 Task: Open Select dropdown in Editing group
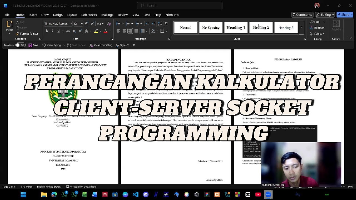(x=317, y=34)
